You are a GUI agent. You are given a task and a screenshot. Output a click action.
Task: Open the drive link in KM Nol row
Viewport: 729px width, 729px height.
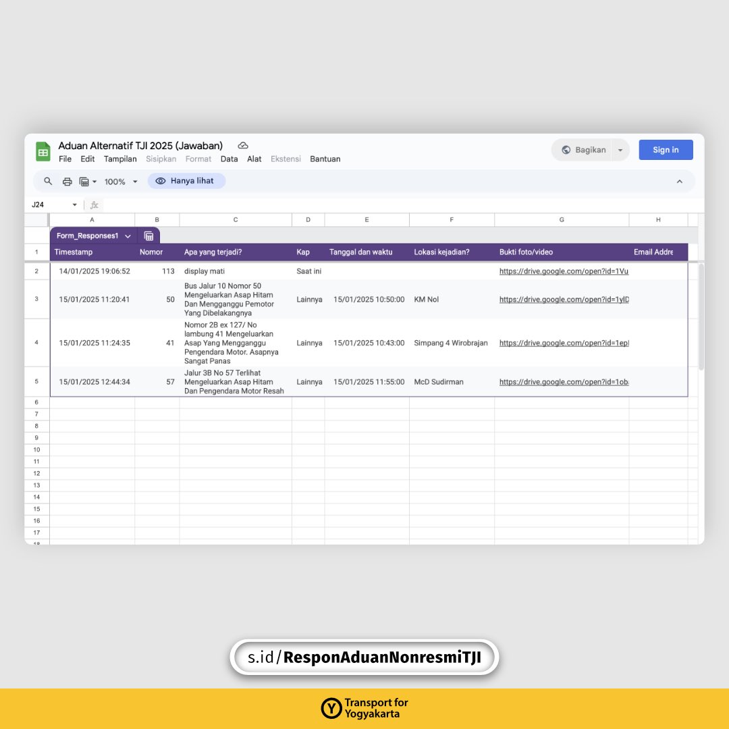(x=564, y=300)
